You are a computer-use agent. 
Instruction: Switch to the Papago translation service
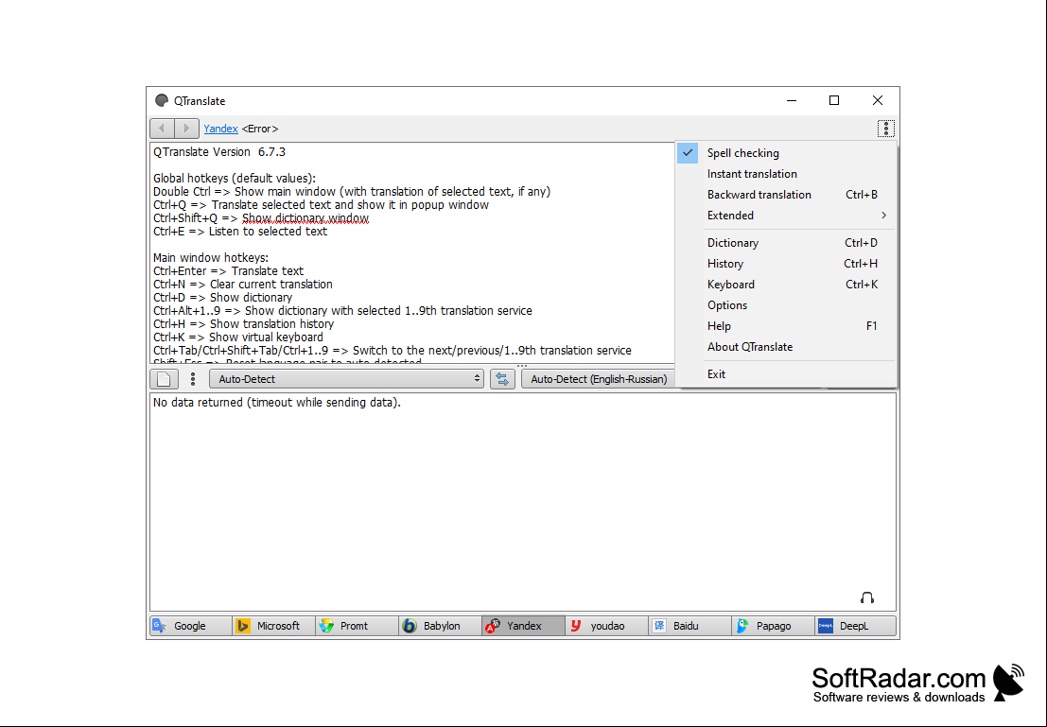pyautogui.click(x=773, y=626)
